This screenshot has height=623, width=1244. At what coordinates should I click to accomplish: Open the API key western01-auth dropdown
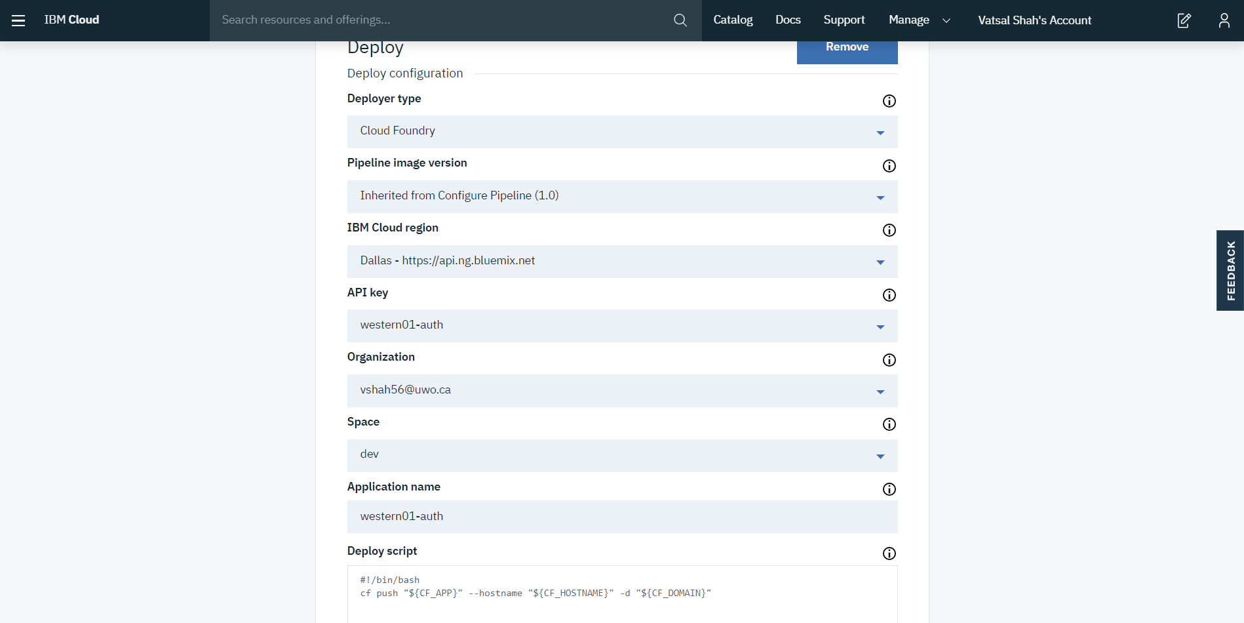point(622,326)
